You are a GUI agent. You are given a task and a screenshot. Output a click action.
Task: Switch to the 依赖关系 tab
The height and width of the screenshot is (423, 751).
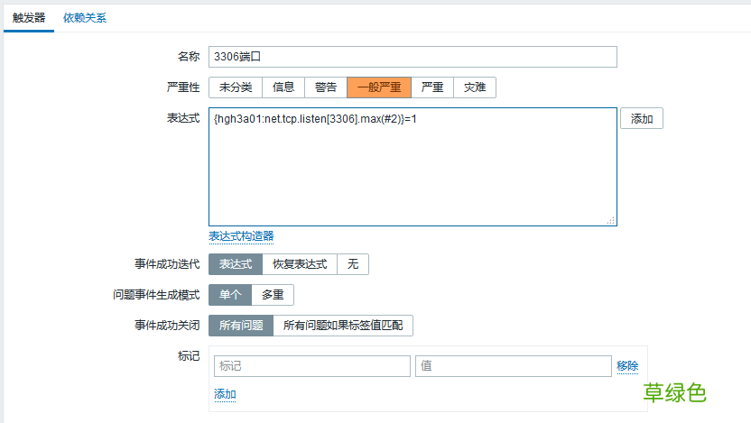coord(85,18)
